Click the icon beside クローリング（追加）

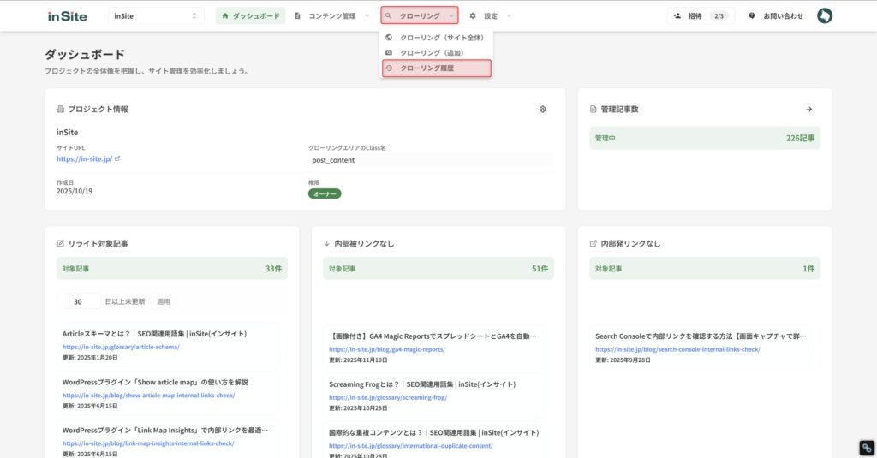tap(389, 52)
